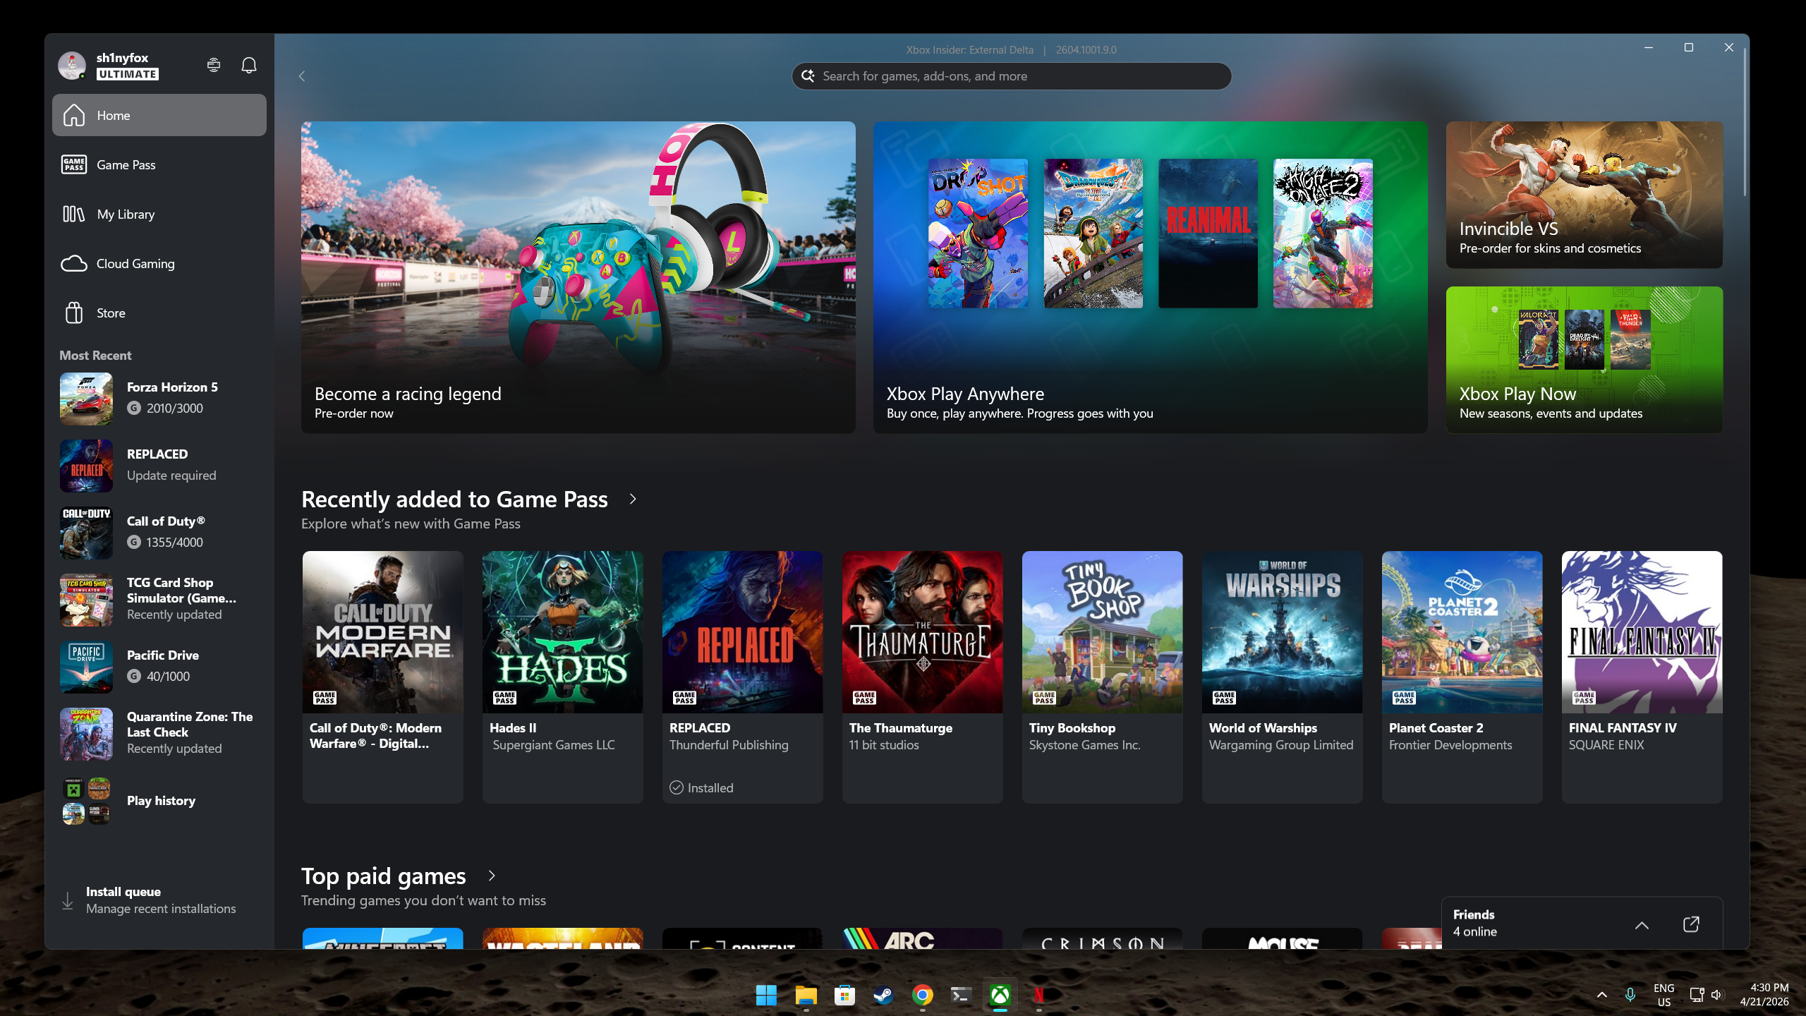Click the sh1nyfox profile avatar
Screen dimensions: 1806x1016
pos(72,64)
